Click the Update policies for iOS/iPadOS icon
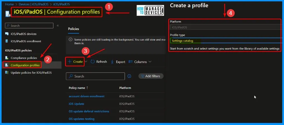 tap(7, 72)
